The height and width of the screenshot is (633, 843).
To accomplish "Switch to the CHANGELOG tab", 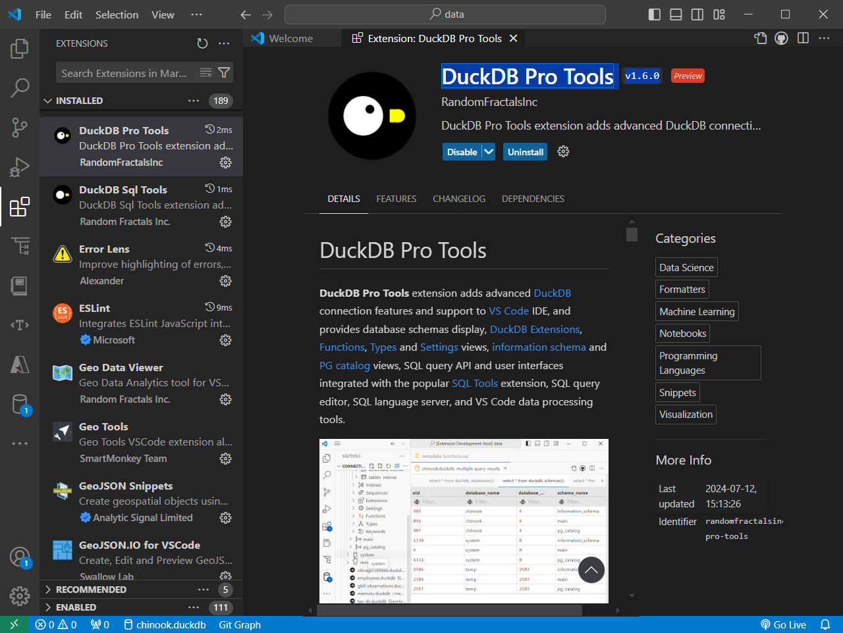I will pos(459,199).
